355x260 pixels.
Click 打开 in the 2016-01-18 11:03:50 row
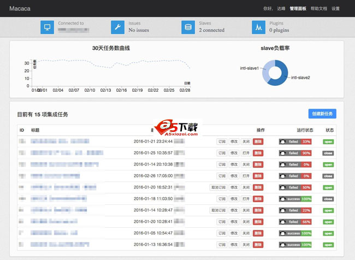[246, 199]
